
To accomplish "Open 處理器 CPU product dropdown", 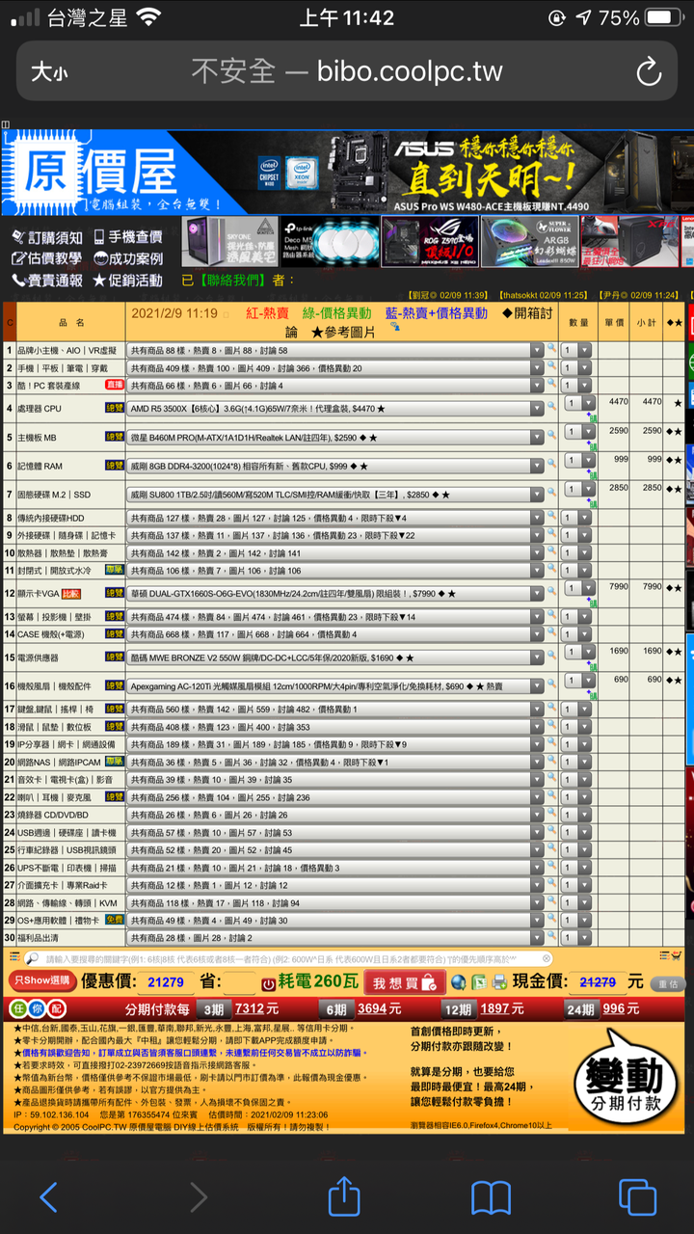I will click(x=336, y=409).
